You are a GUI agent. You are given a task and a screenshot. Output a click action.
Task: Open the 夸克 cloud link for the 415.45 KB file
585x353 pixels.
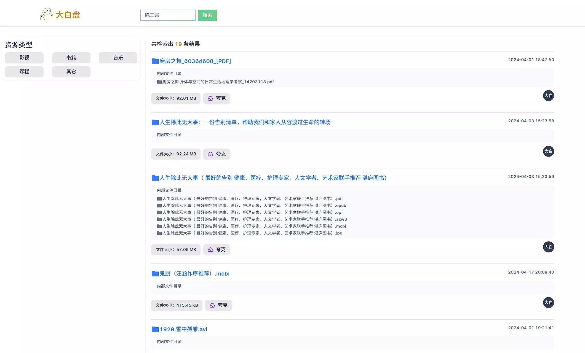pos(218,305)
